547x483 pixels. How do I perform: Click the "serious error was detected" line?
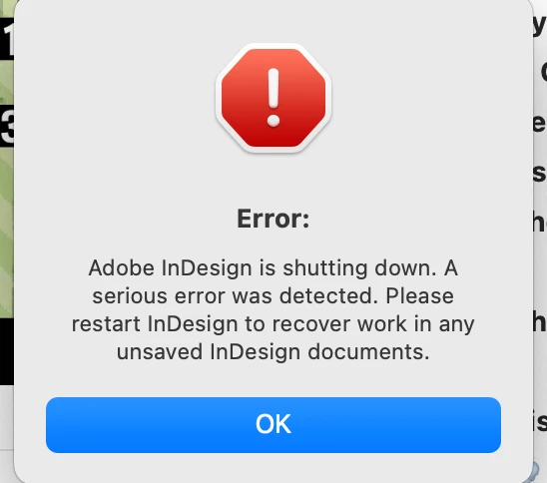pos(273,296)
